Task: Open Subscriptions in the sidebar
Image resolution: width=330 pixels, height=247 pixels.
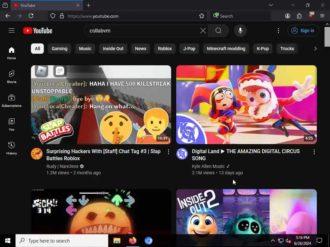Action: 12,101
